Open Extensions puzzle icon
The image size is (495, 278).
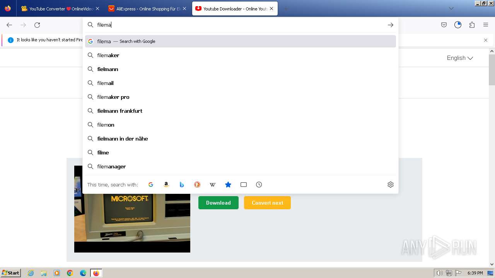(472, 25)
